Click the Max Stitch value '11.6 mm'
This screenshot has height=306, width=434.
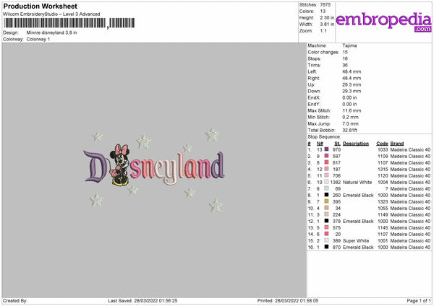point(352,110)
